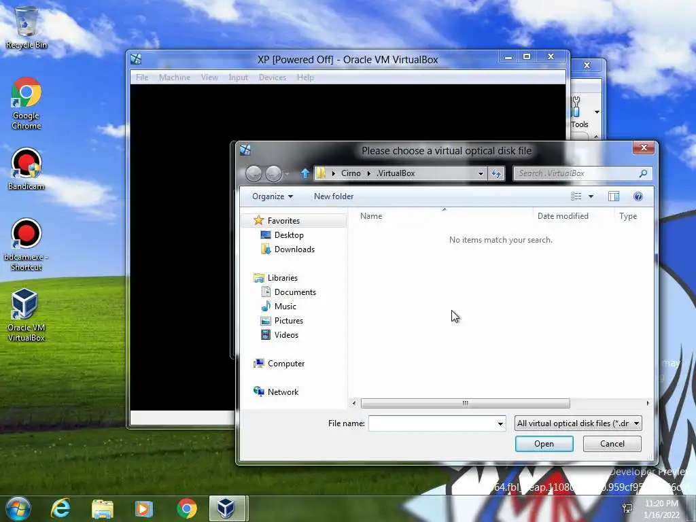Expand the address bar history dropdown
This screenshot has width=696, height=522.
[481, 173]
